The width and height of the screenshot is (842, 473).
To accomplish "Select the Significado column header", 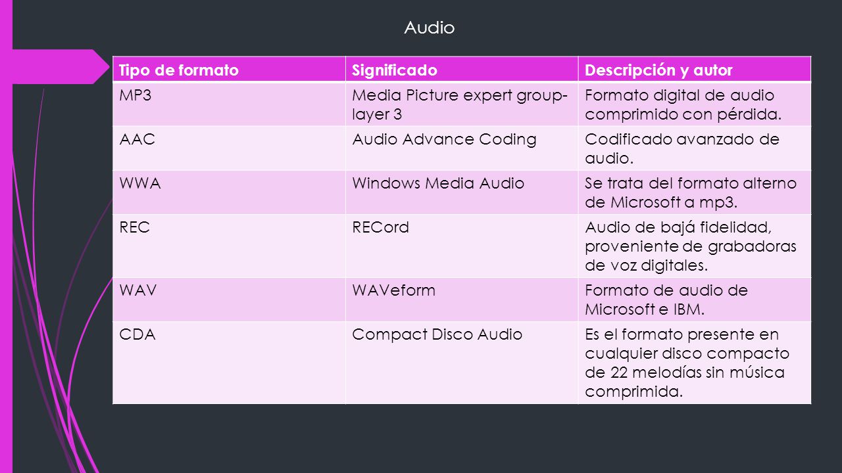I will 462,70.
